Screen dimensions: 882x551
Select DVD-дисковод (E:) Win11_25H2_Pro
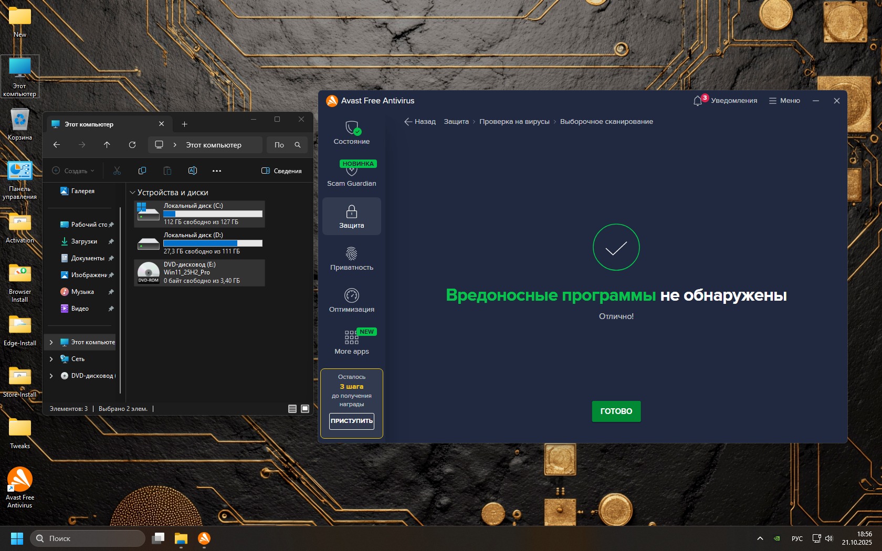coord(199,272)
